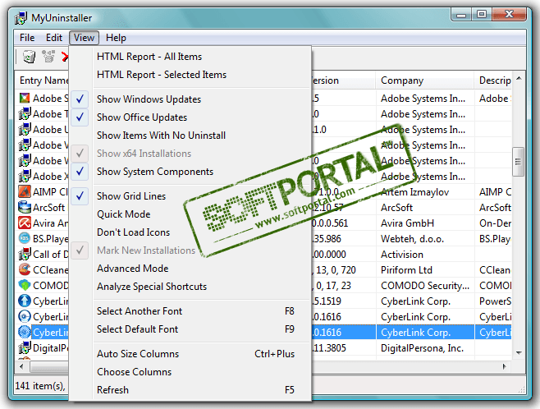Choose HTML Report - All Items
This screenshot has height=409, width=540.
190,57
